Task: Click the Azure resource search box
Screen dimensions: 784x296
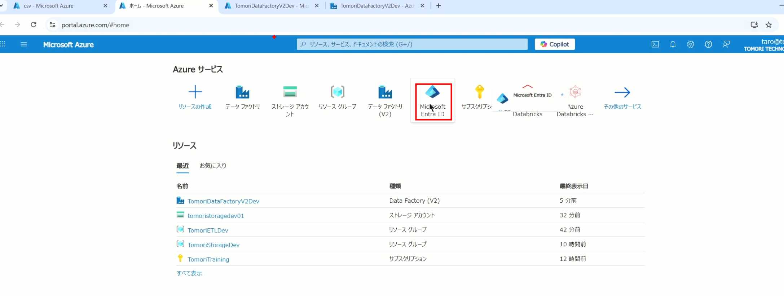Action: point(412,44)
